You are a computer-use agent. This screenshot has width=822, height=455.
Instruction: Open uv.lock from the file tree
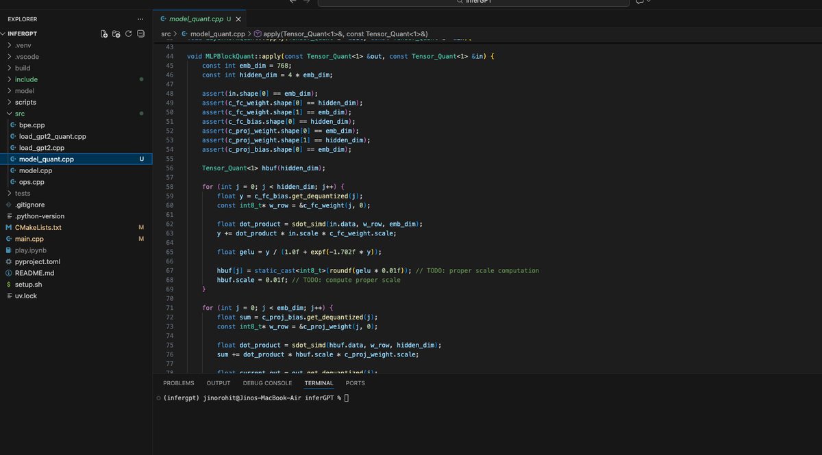(76, 296)
